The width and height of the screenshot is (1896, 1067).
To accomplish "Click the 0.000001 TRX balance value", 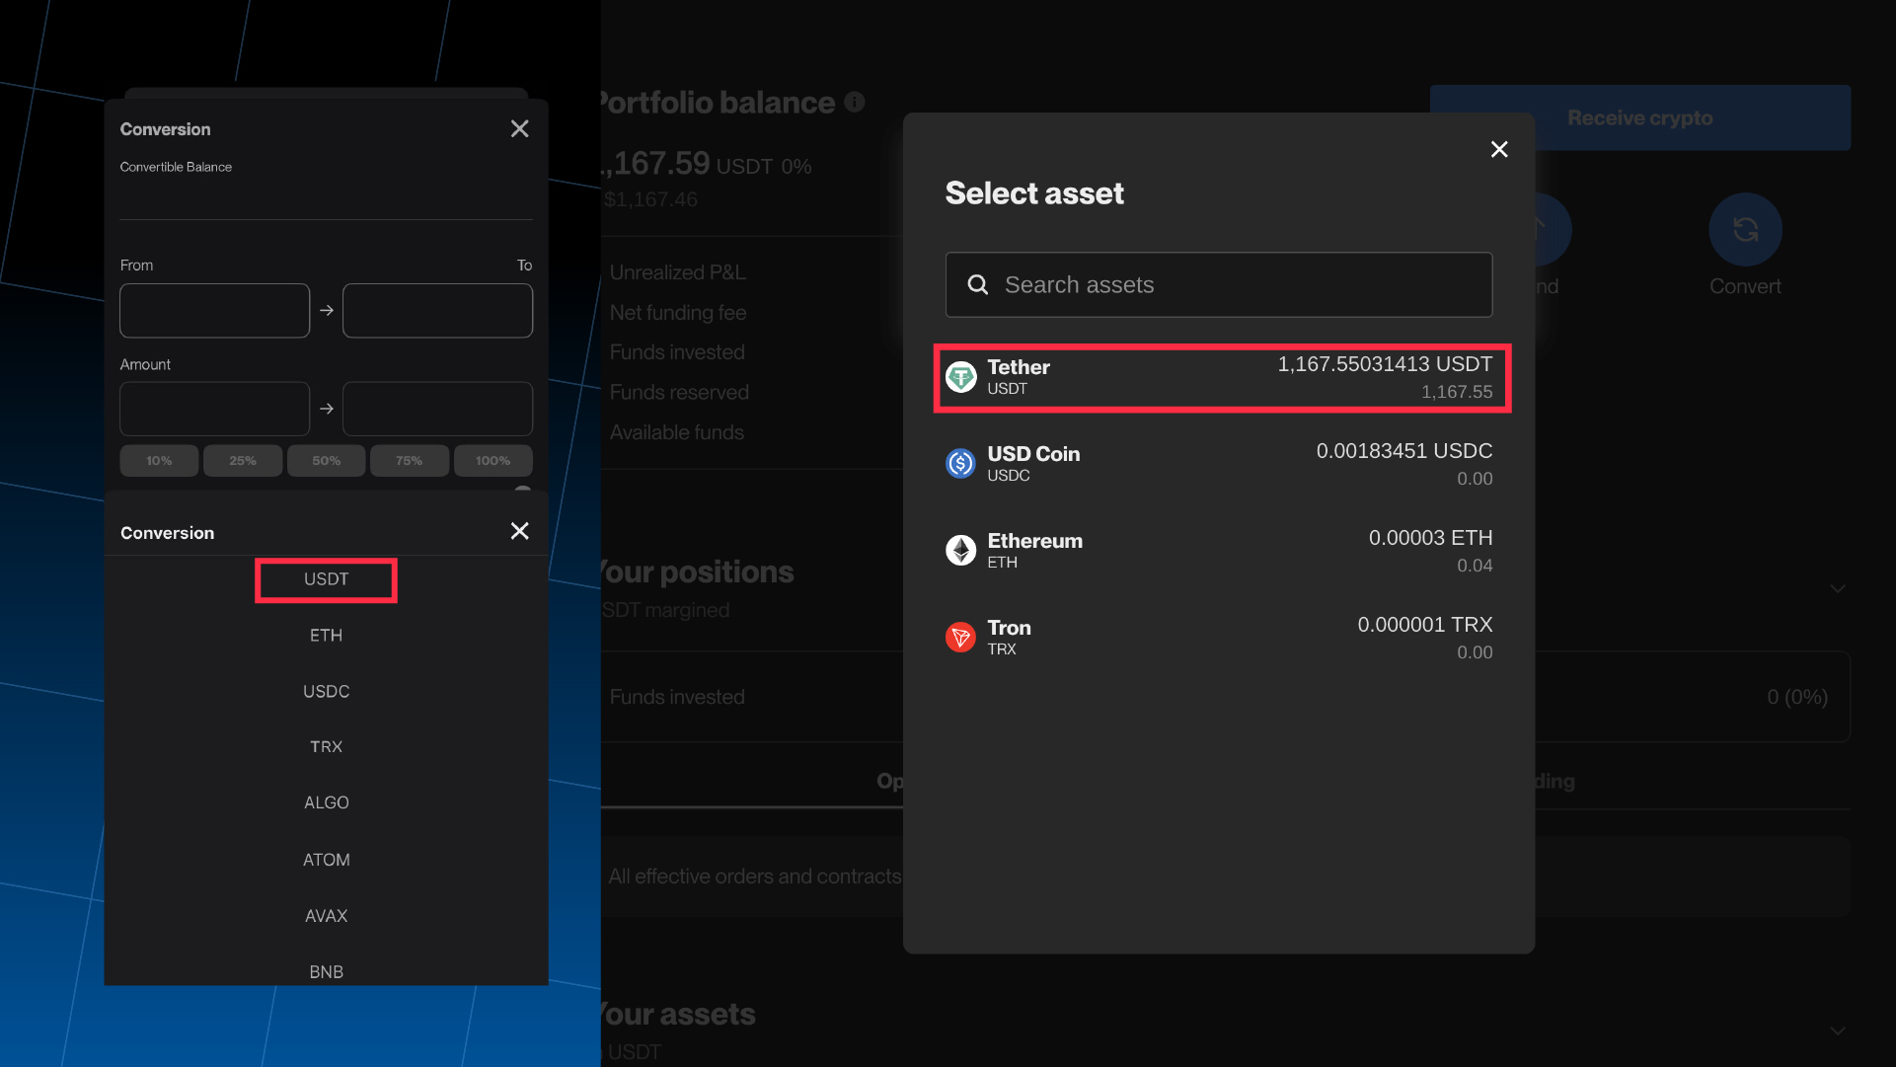I will click(x=1425, y=625).
